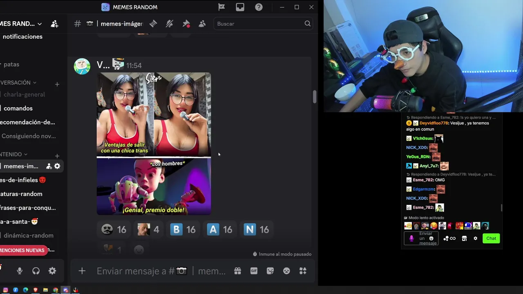The width and height of the screenshot is (523, 294).
Task: Open memes-imágenes channel settings gear
Action: (x=57, y=166)
